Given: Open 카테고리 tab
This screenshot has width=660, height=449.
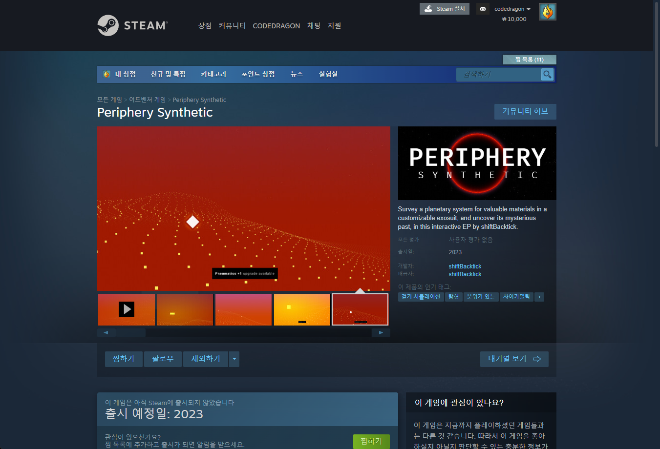Looking at the screenshot, I should click(213, 74).
